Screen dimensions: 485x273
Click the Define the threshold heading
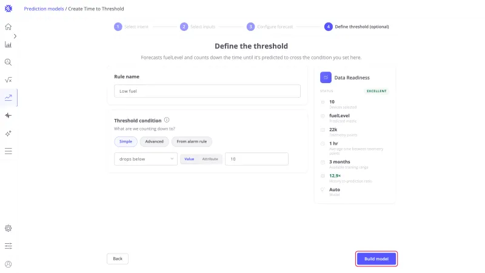tap(251, 46)
